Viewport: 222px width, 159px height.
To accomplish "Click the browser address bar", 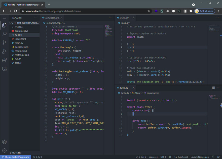I will click(x=85, y=11).
